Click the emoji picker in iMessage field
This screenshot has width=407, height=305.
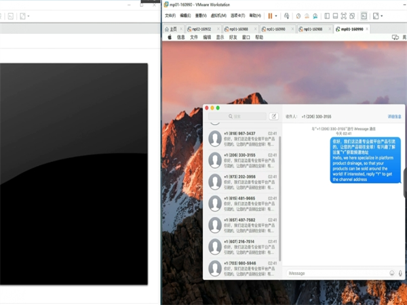pyautogui.click(x=391, y=273)
